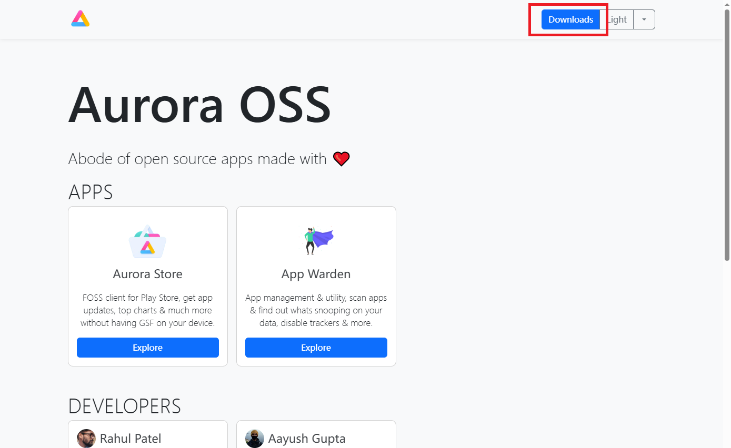Viewport: 731px width, 448px height.
Task: Click the App Warden description text
Action: [316, 310]
